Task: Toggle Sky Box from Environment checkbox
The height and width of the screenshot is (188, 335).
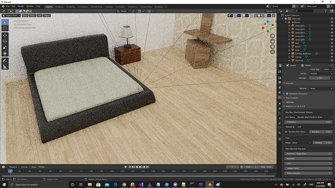Action: click(x=286, y=132)
